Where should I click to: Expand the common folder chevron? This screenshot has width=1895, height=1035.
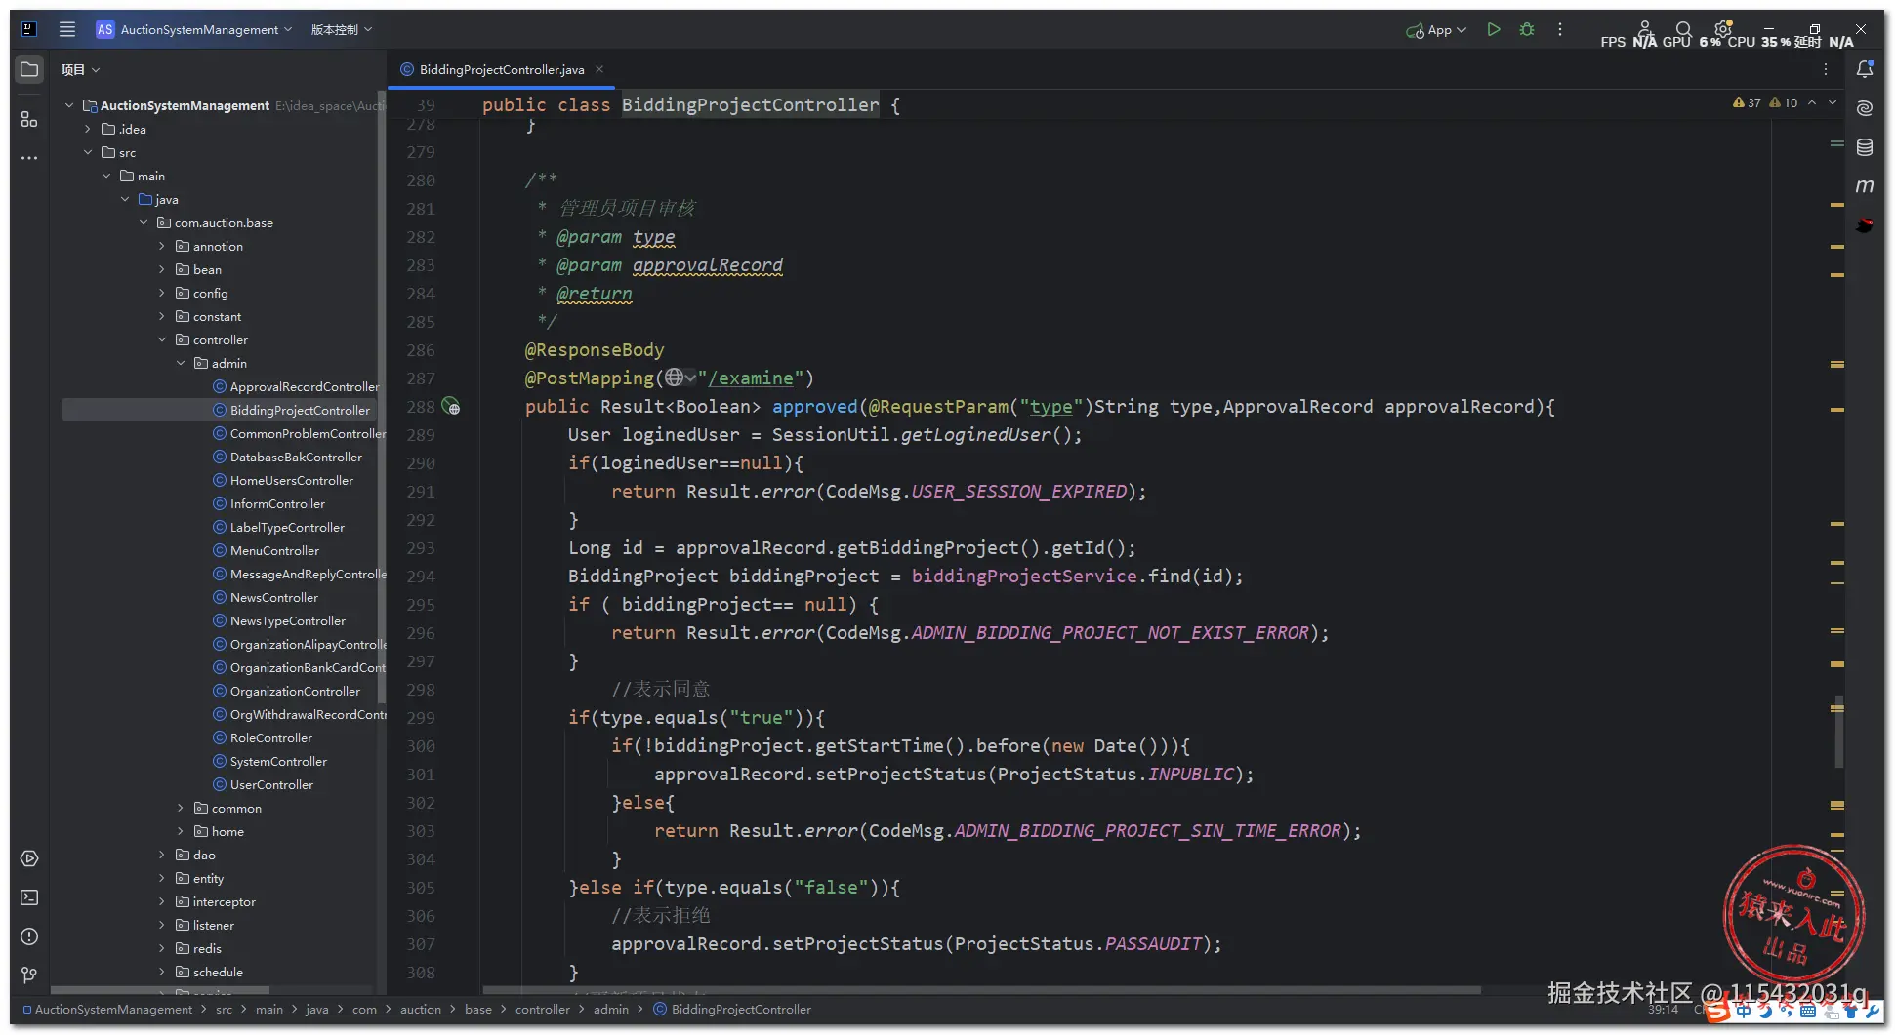tap(181, 808)
